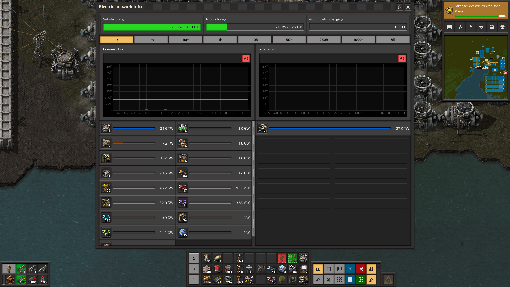This screenshot has height=287, width=510.
Task: Click the "952 MW" consumption value
Action: pos(243,188)
